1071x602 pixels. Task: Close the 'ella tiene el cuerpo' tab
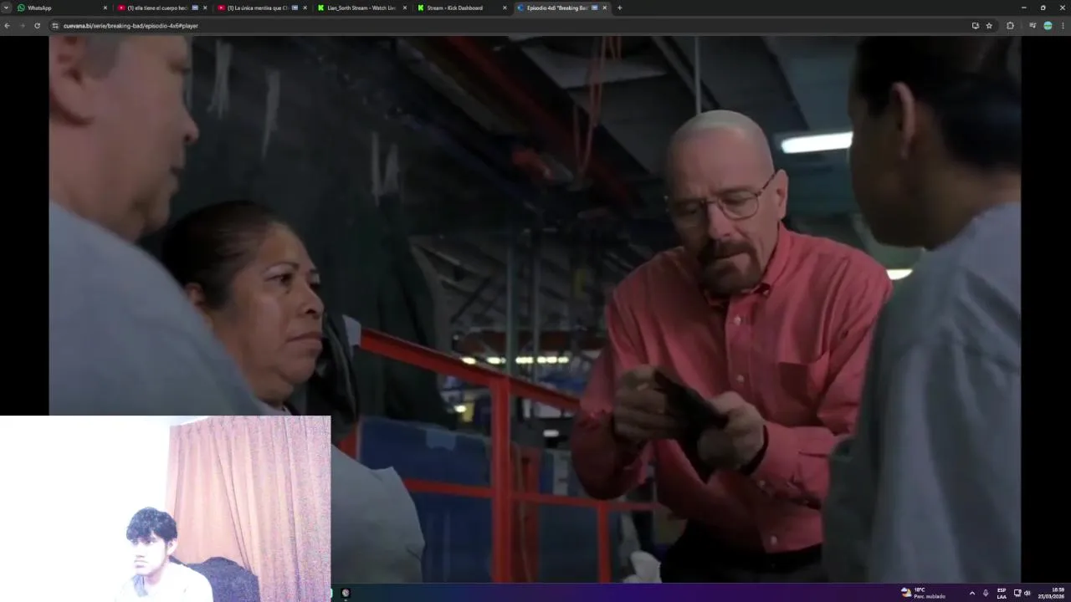205,8
